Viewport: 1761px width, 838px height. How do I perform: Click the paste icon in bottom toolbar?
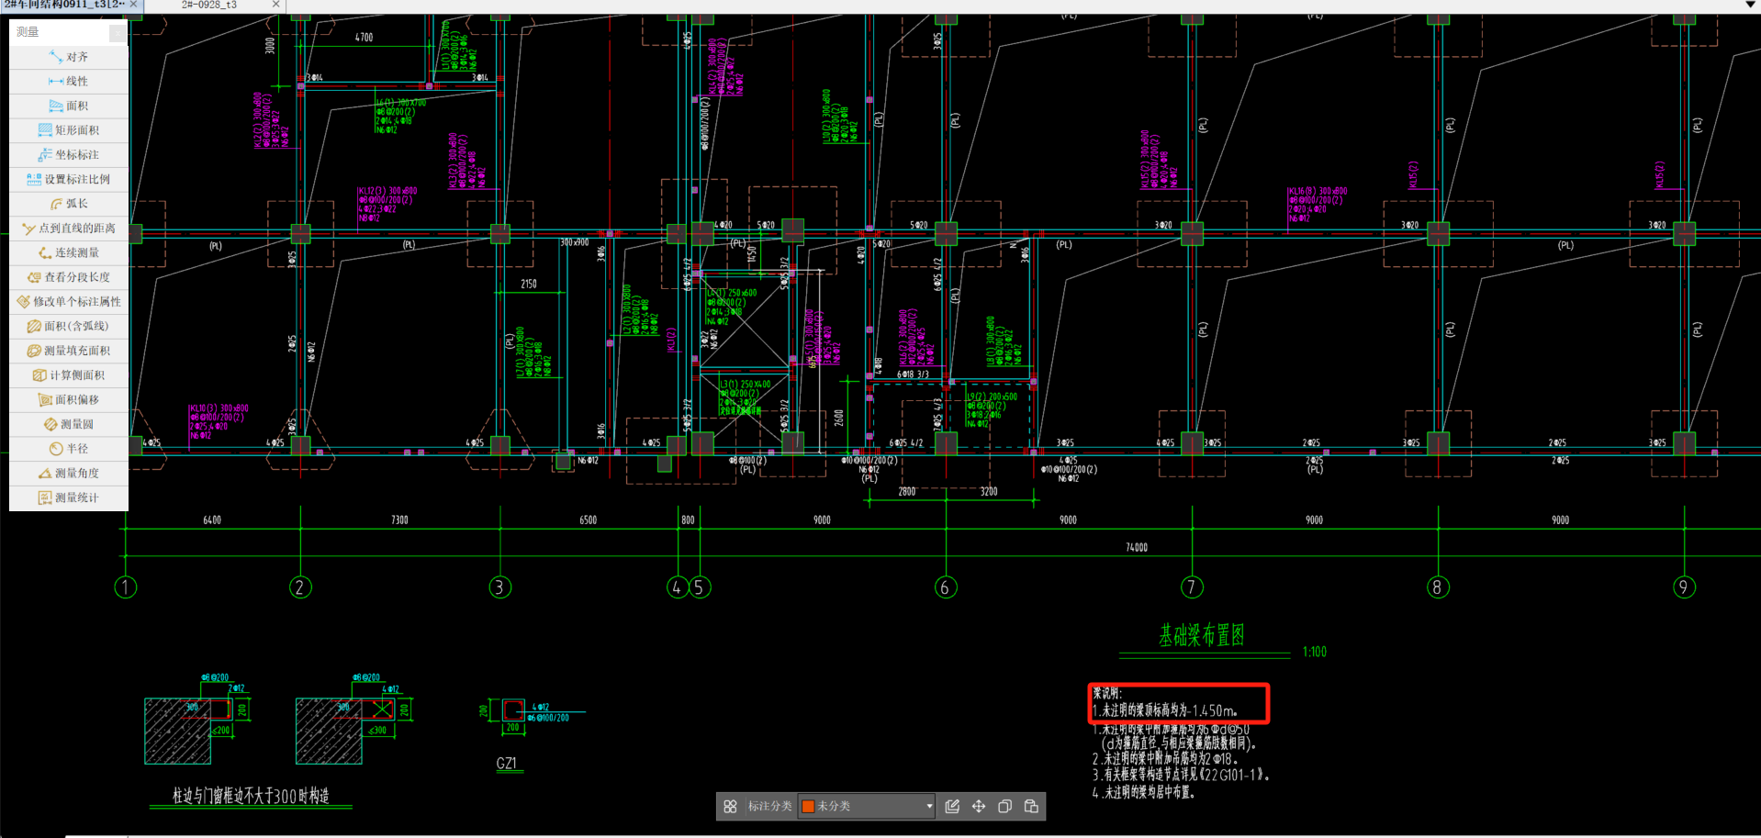1031,806
